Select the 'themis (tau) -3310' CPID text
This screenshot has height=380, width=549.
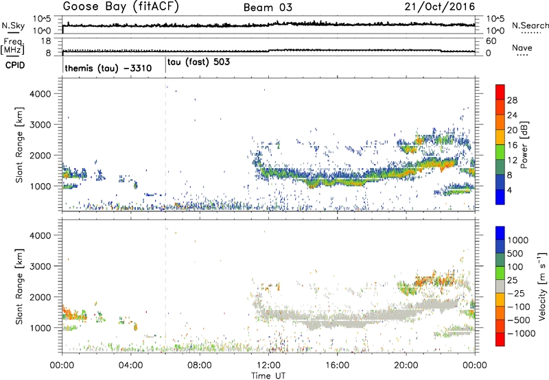pos(108,68)
